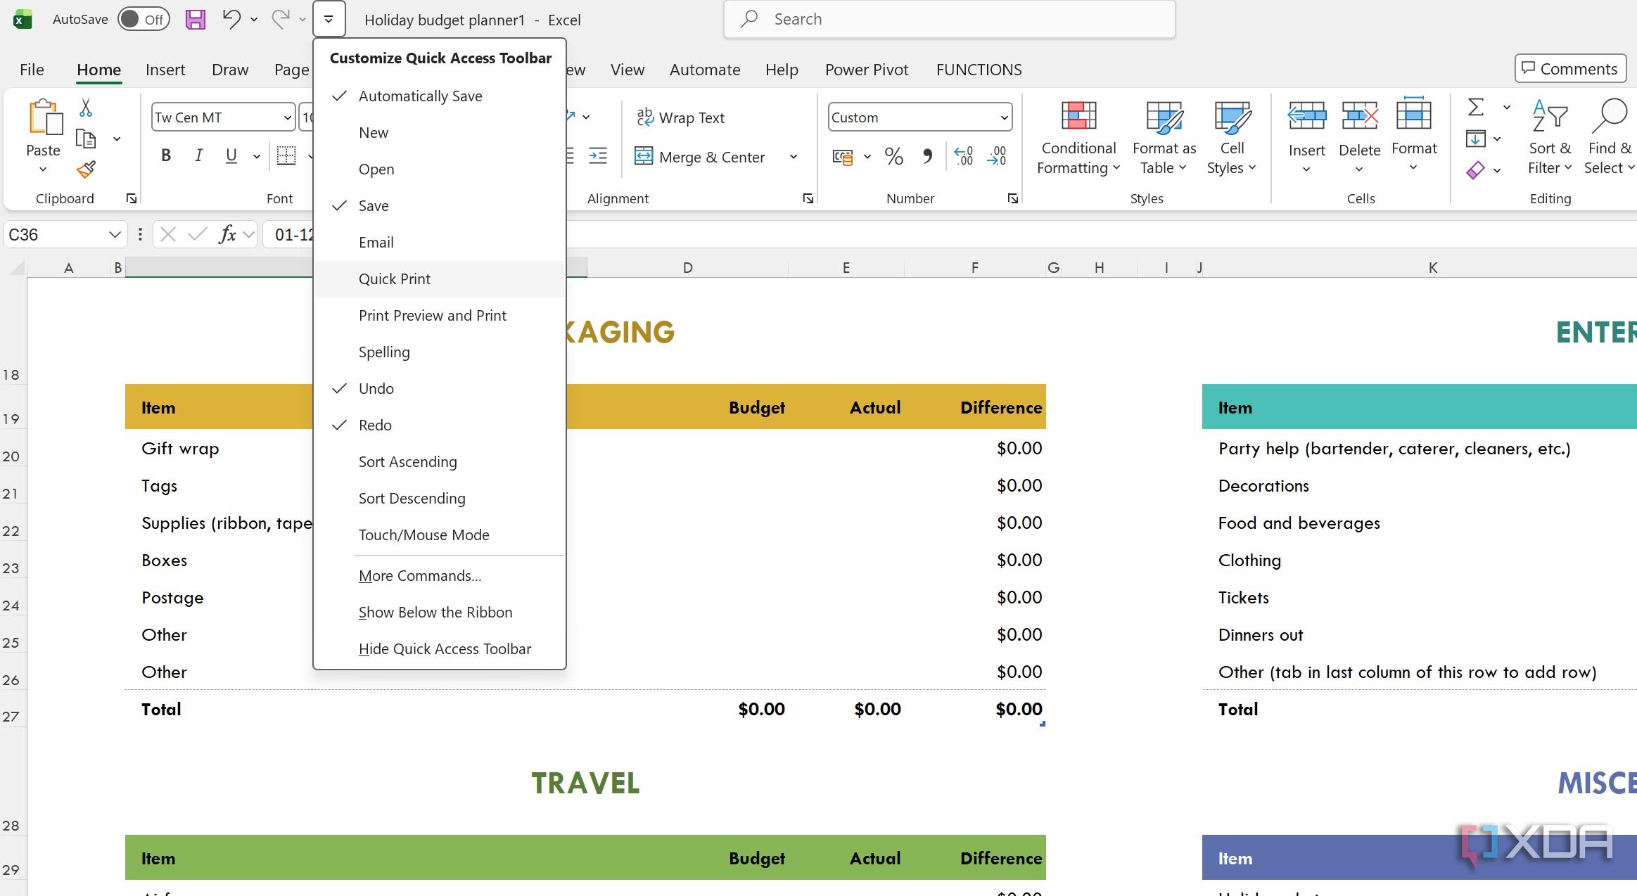
Task: Uncheck Automatically Save in the menu
Action: coord(420,96)
